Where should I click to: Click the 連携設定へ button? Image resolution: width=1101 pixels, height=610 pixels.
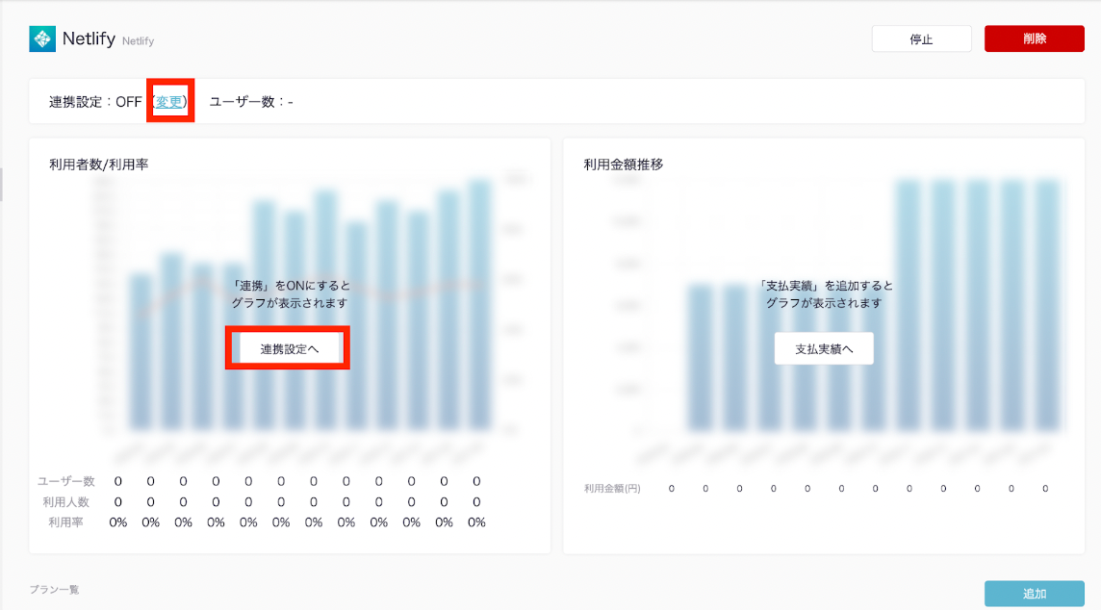click(x=288, y=348)
